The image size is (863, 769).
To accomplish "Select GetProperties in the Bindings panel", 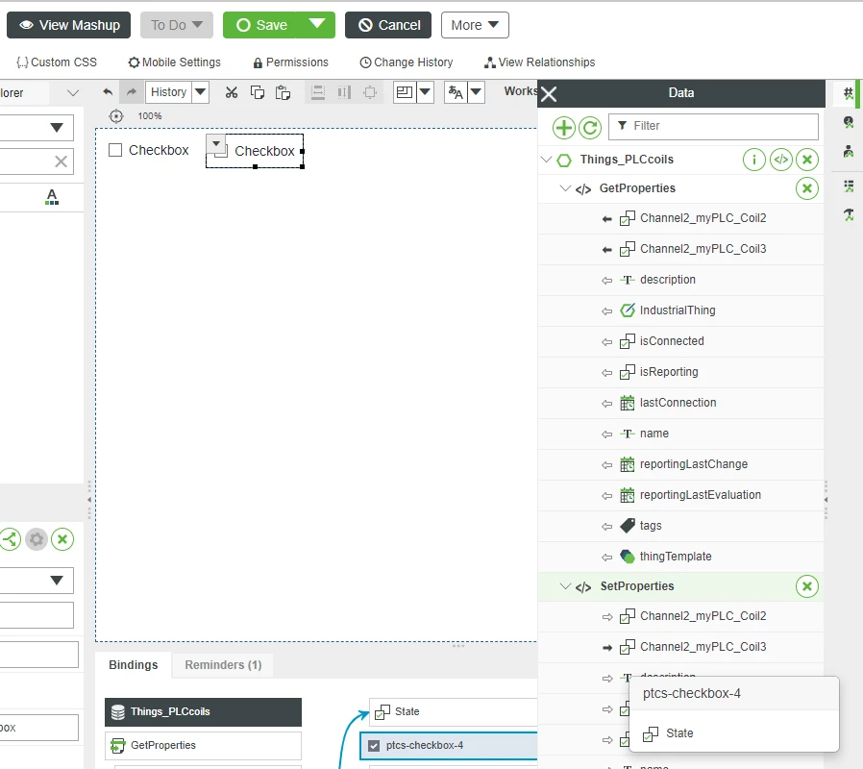I will click(x=203, y=745).
